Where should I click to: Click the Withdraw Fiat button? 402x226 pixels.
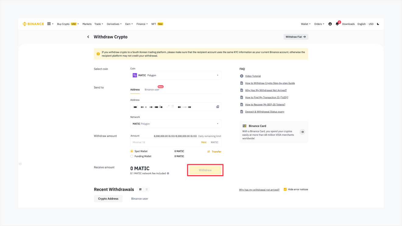pyautogui.click(x=296, y=37)
